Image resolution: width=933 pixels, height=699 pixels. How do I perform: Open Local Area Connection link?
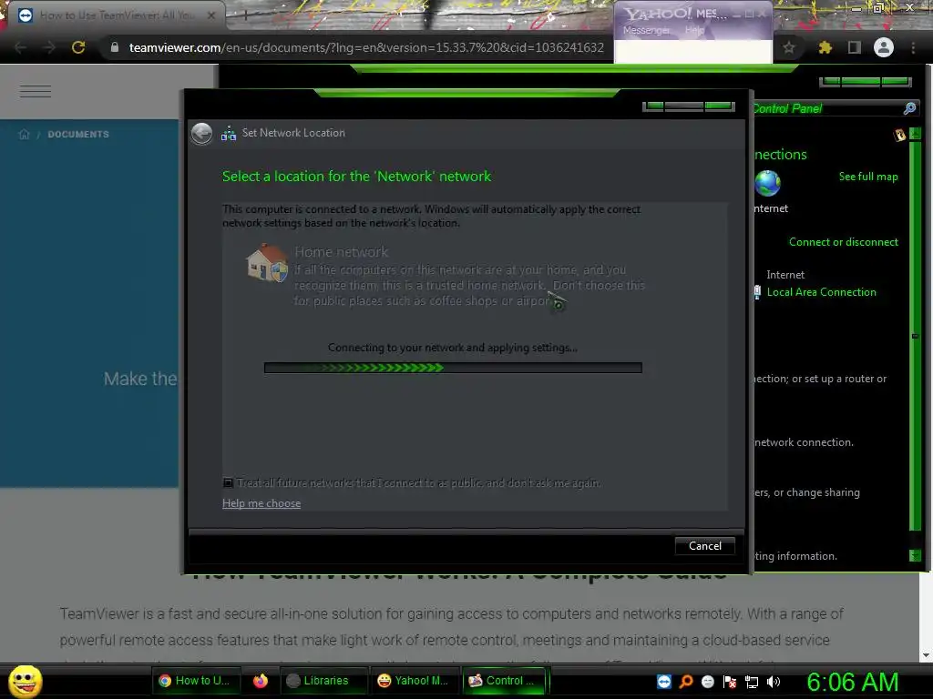click(821, 292)
